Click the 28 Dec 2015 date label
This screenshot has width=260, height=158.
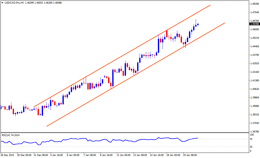(8, 155)
